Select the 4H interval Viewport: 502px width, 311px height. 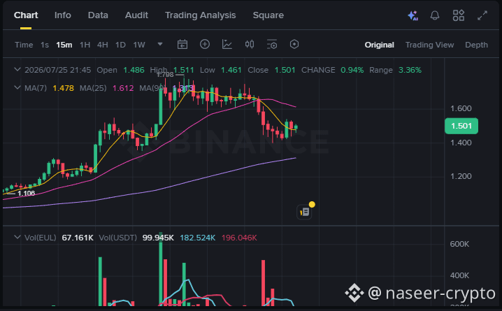point(103,45)
